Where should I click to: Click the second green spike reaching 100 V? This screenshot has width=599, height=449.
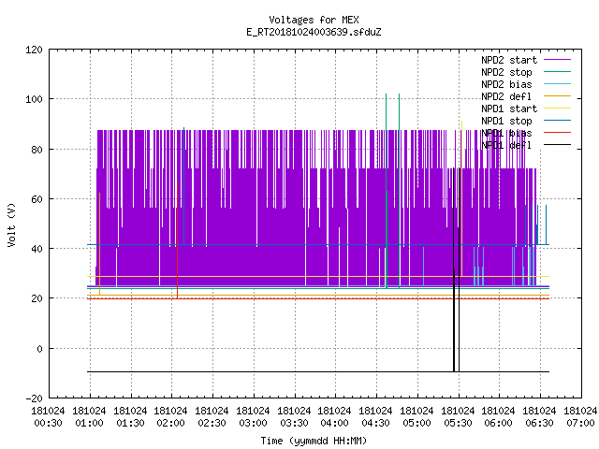click(x=400, y=191)
